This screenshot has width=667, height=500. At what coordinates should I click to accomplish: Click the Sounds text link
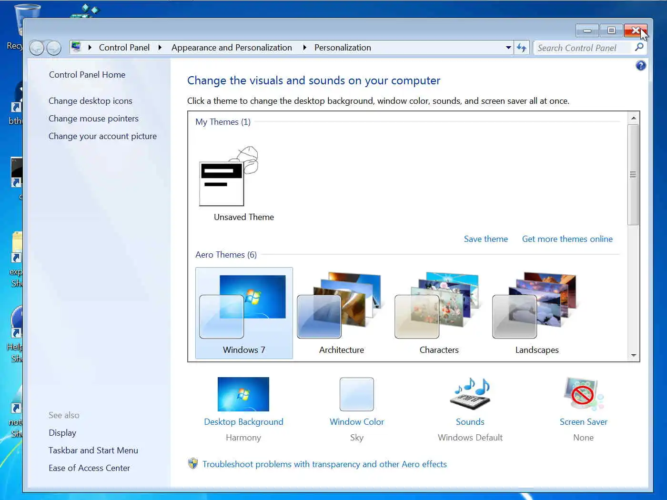(x=470, y=422)
